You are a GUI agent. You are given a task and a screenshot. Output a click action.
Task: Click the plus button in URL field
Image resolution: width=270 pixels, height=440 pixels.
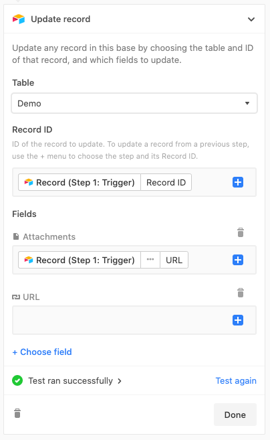coord(238,320)
